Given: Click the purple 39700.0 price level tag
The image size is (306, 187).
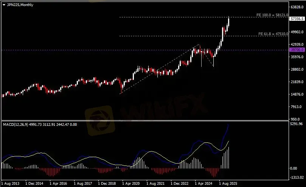Looking at the screenshot, I should coord(297,50).
